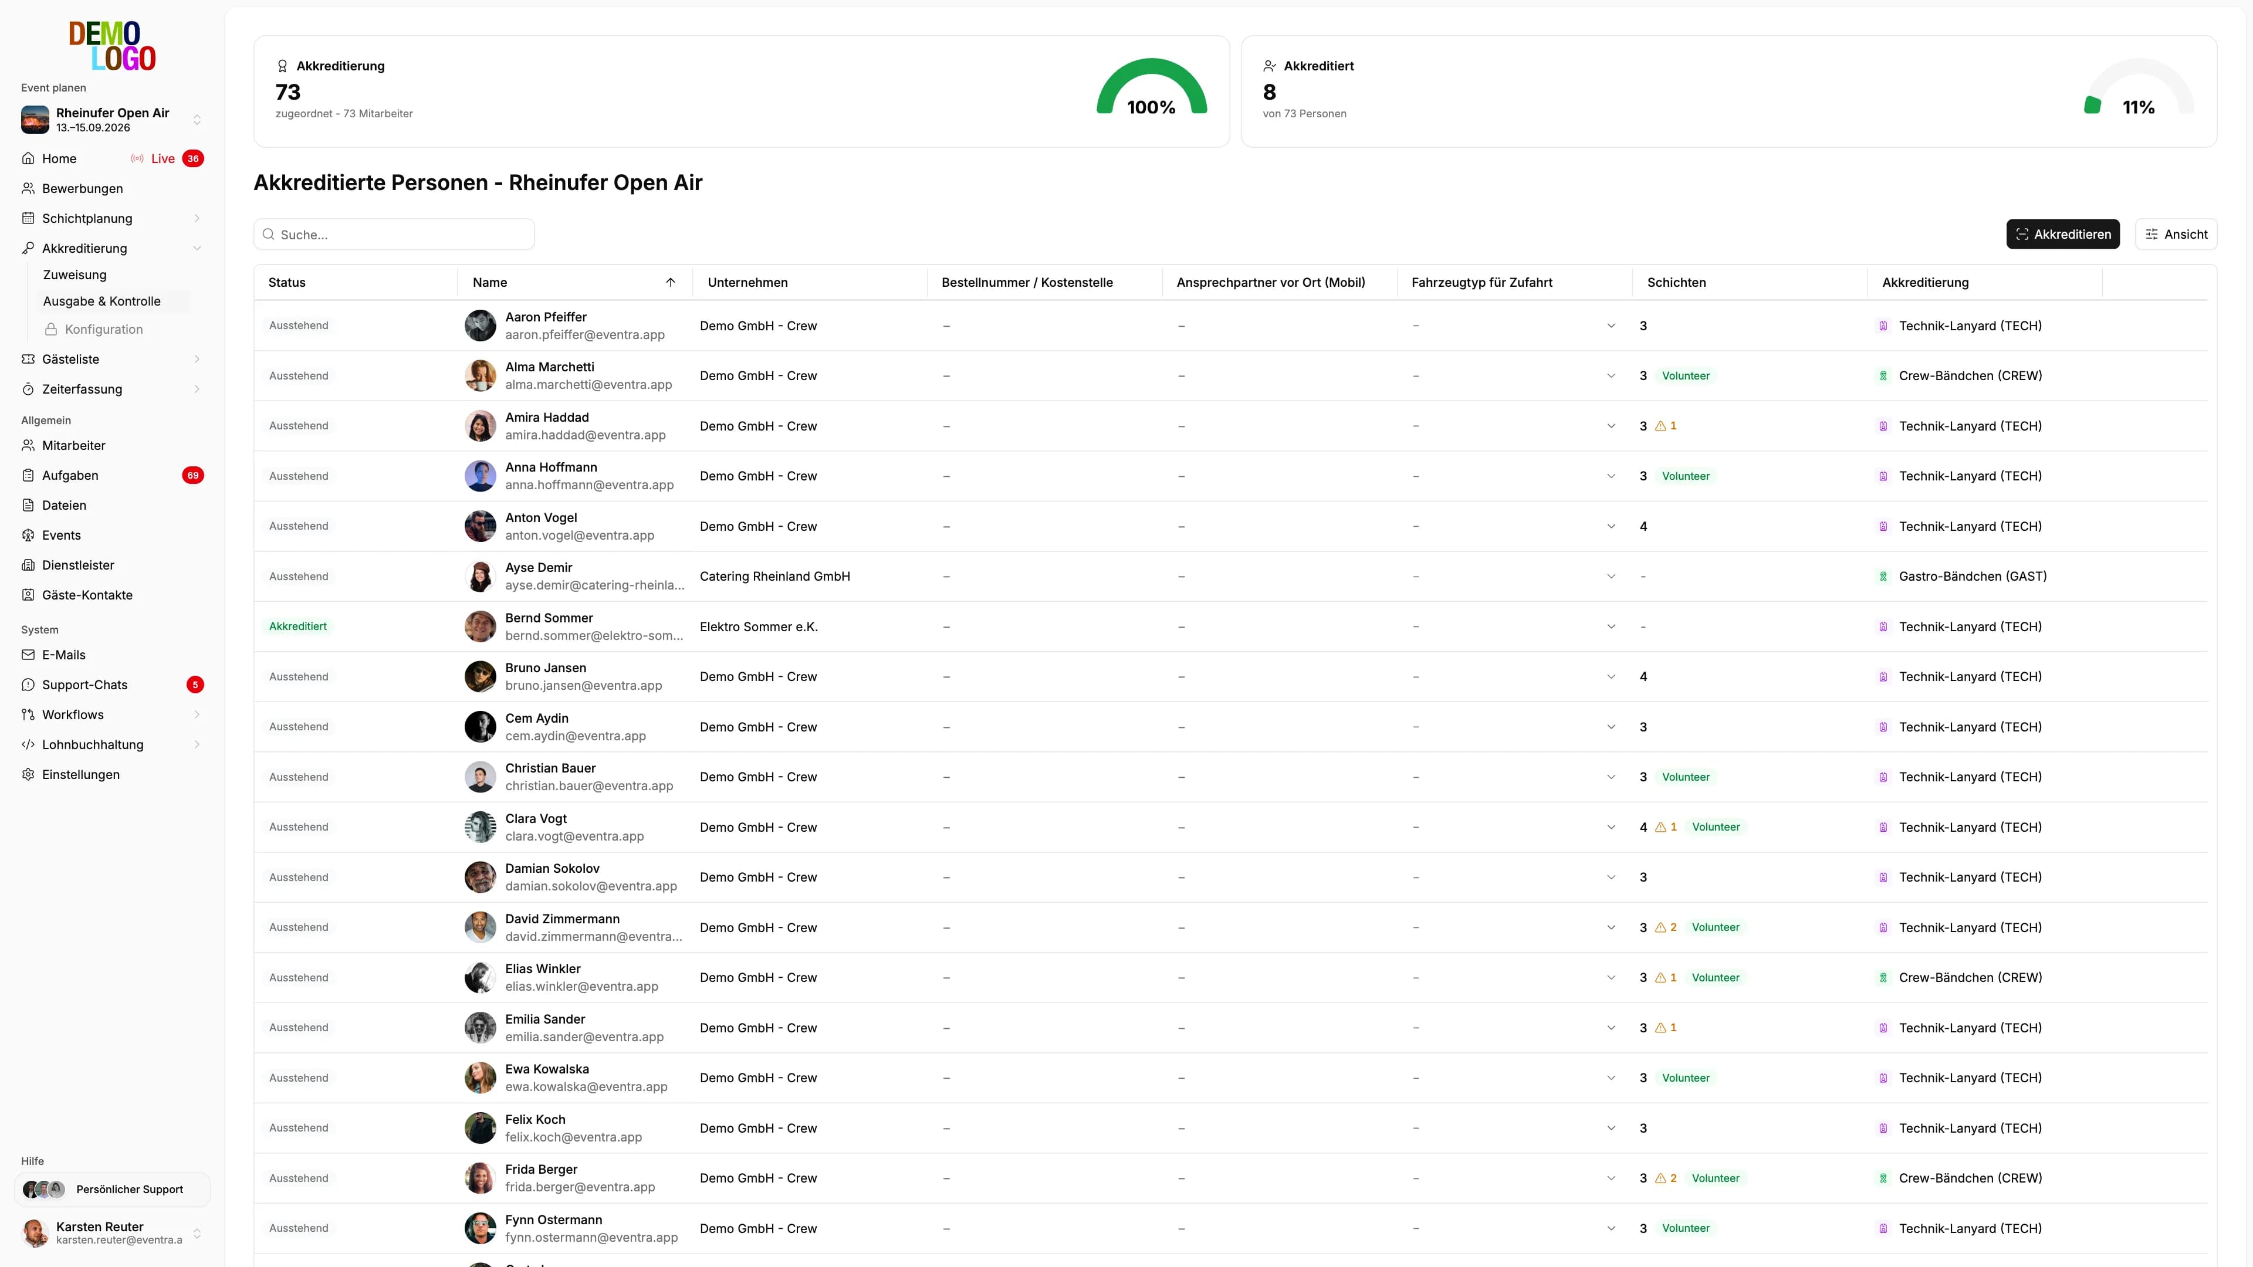
Task: Click the Akkreditieren button
Action: pos(2063,235)
